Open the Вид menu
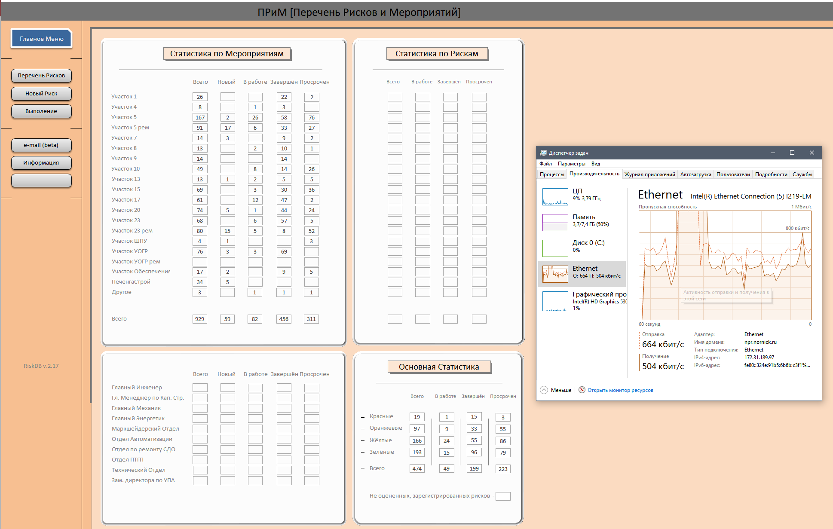 click(x=595, y=164)
